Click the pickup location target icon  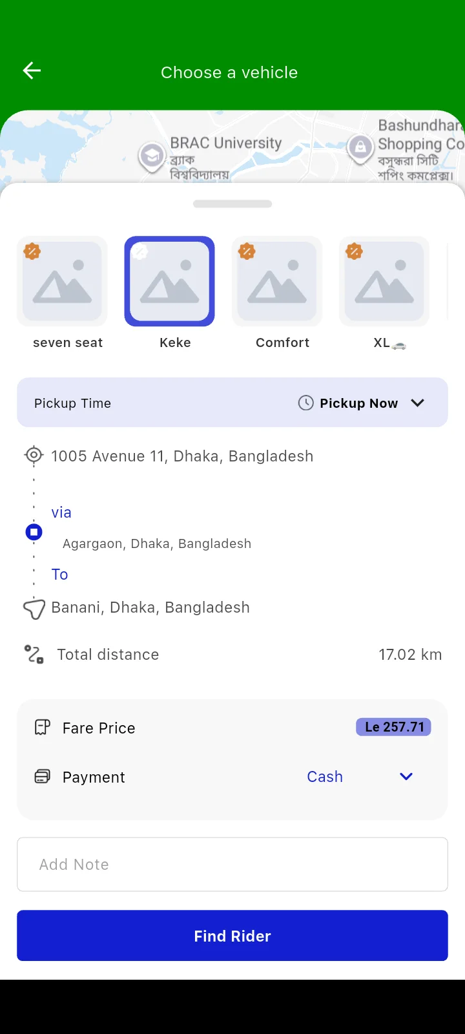34,456
